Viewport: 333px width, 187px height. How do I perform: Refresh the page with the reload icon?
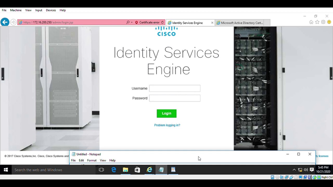162,22
